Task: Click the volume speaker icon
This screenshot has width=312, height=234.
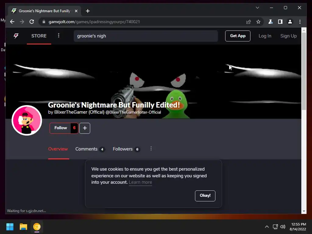Action: (x=283, y=227)
